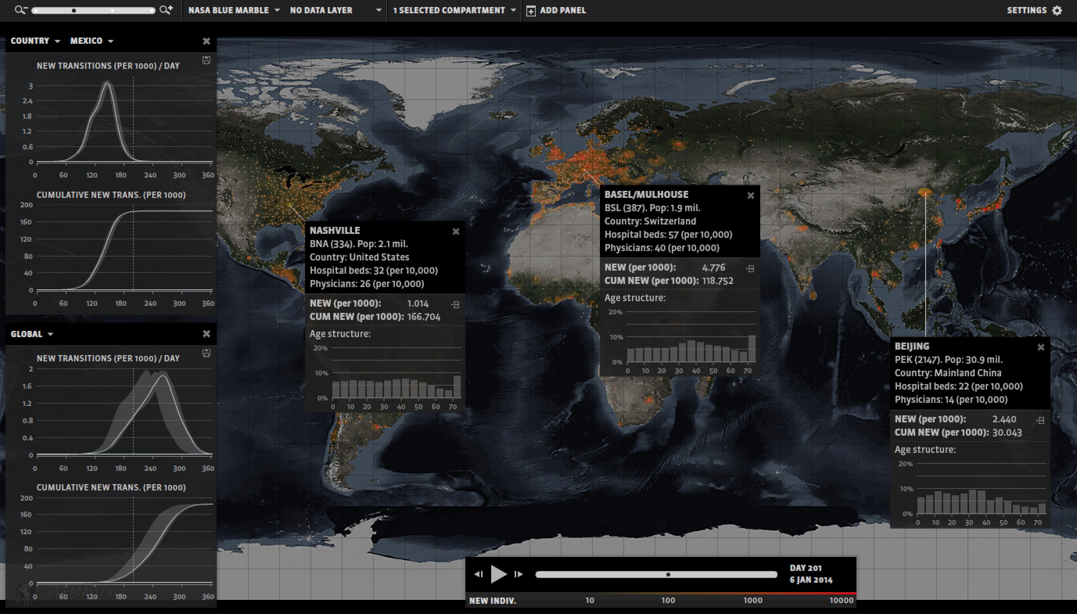Click the Basel/Mulhouse popup export icon
1077x614 pixels.
[750, 269]
